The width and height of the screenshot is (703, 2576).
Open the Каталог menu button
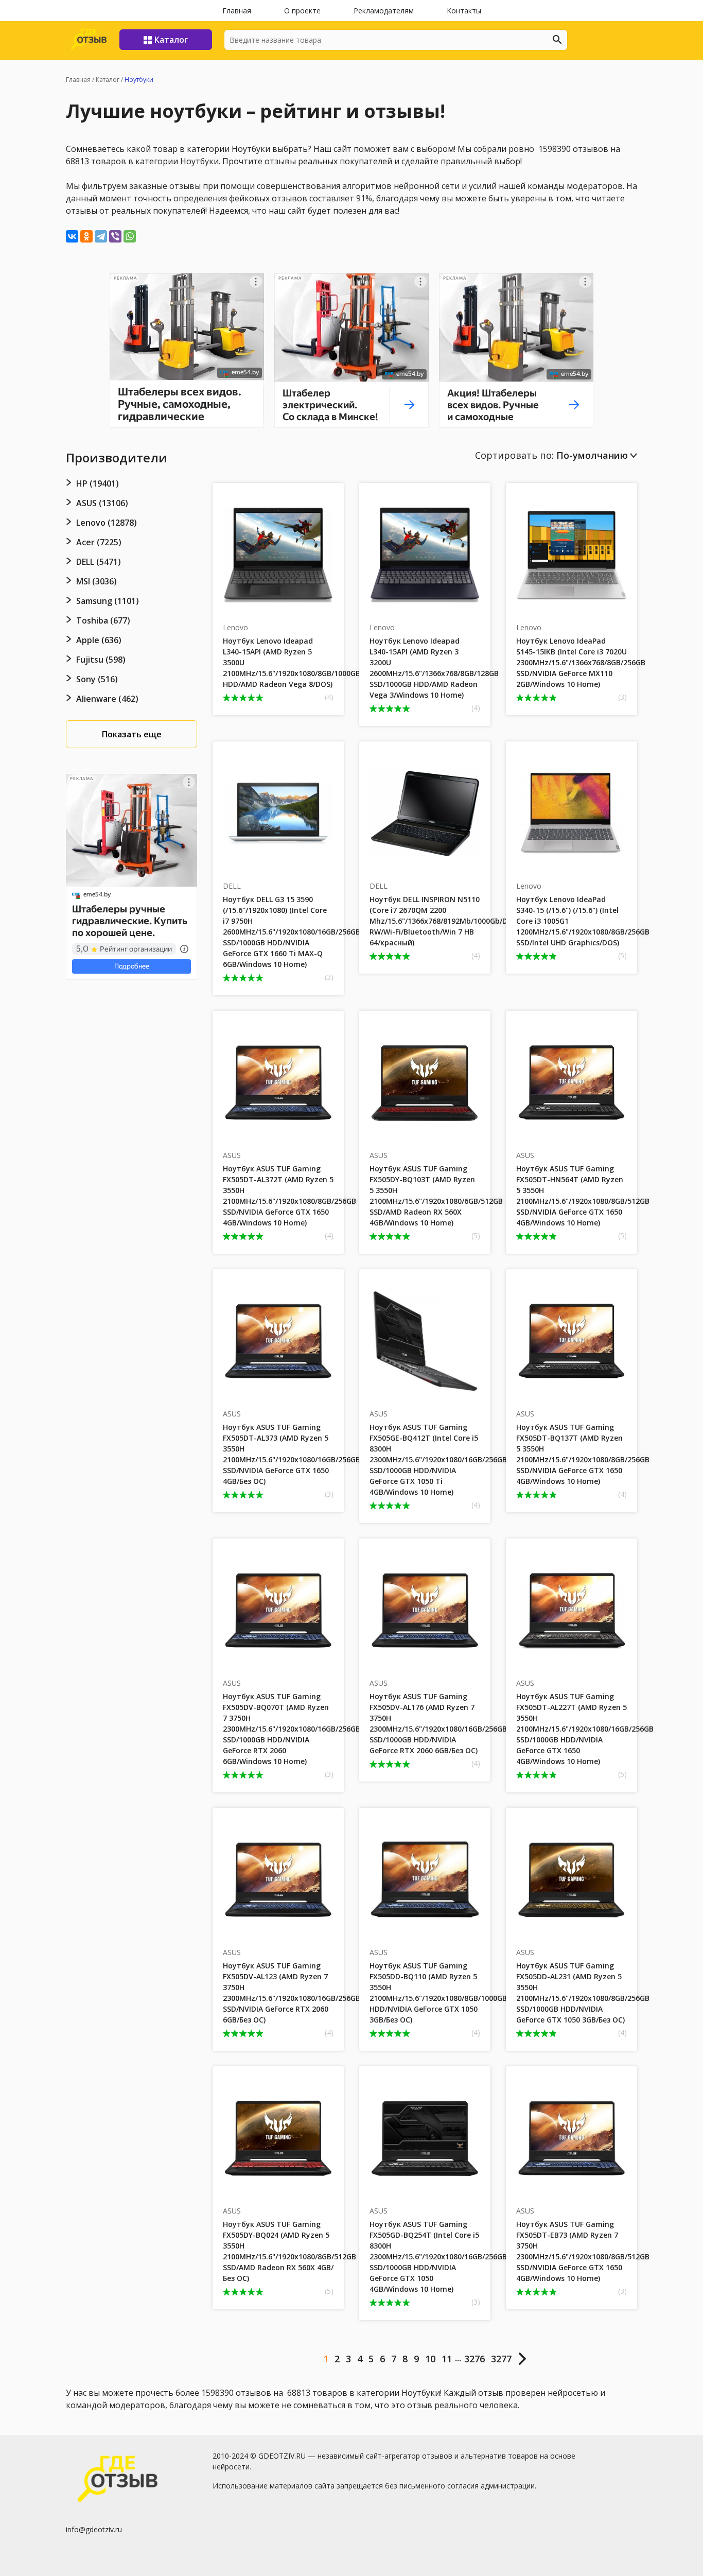(165, 40)
